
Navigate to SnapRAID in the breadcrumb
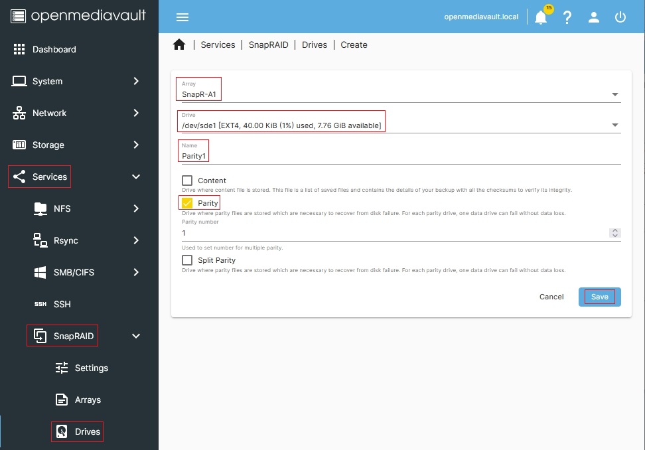268,44
